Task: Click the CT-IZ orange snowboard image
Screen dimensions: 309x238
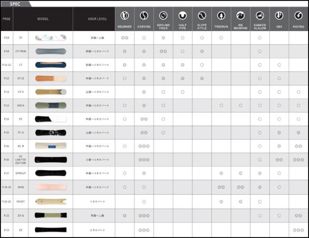Action: 51,78
